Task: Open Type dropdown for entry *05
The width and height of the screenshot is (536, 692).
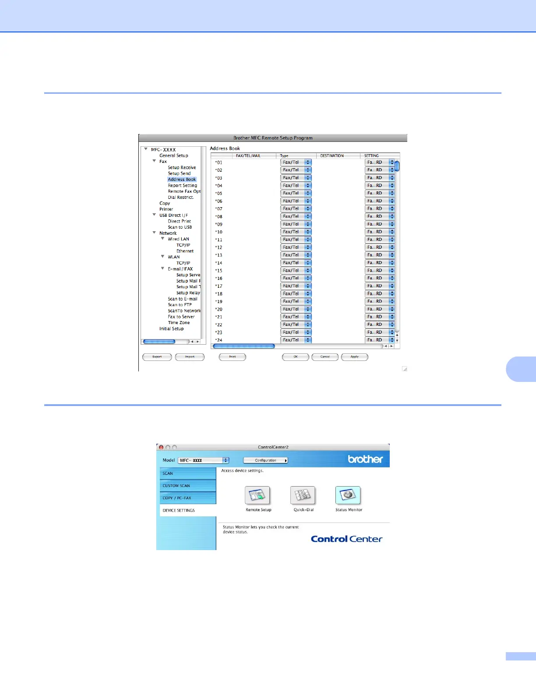Action: (296, 193)
